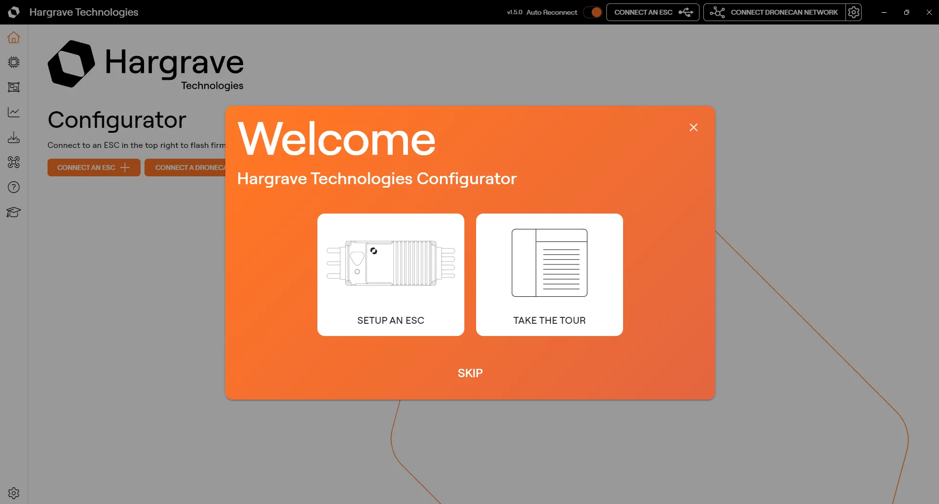Open the quadcopter drone icon in sidebar
This screenshot has height=504, width=939.
(x=14, y=162)
